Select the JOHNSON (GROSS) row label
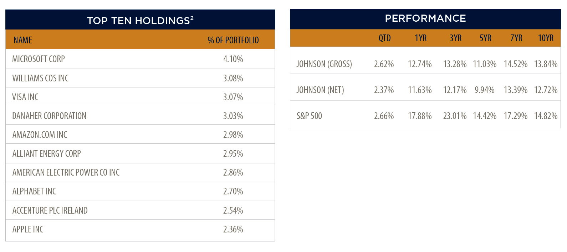Image resolution: width=567 pixels, height=252 pixels. [x=324, y=64]
